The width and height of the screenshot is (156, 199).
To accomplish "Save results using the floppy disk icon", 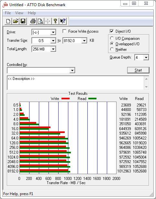I will 23,21.
